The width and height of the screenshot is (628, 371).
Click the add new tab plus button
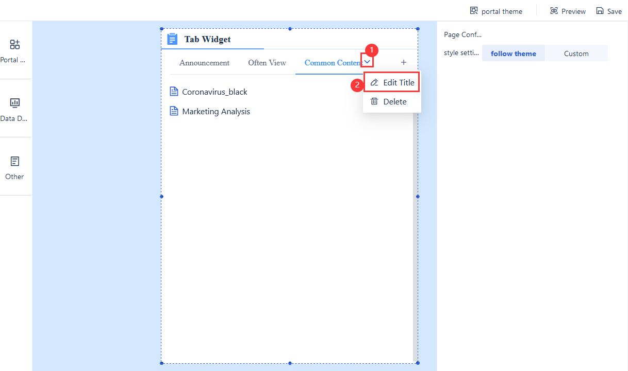coord(404,62)
